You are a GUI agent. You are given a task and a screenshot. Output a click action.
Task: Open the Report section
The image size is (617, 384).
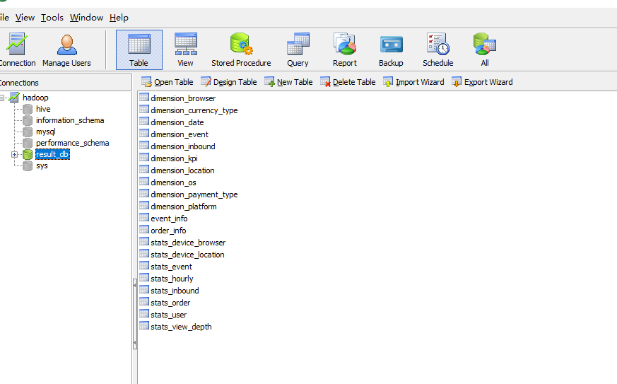coord(345,50)
